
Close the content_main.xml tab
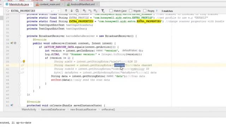pos(63,4)
